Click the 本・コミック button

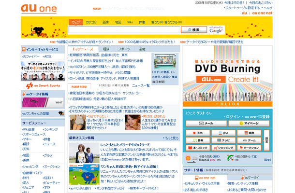pyautogui.click(x=198, y=148)
